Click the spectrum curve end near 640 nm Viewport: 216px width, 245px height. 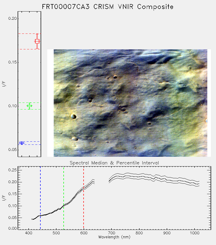pos(94,182)
